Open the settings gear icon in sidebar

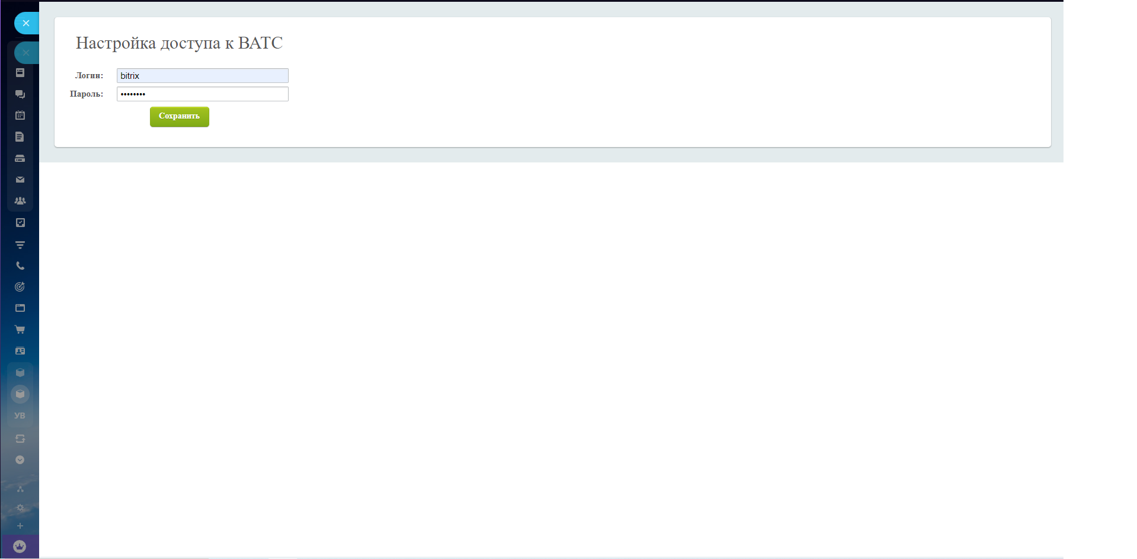(x=20, y=508)
